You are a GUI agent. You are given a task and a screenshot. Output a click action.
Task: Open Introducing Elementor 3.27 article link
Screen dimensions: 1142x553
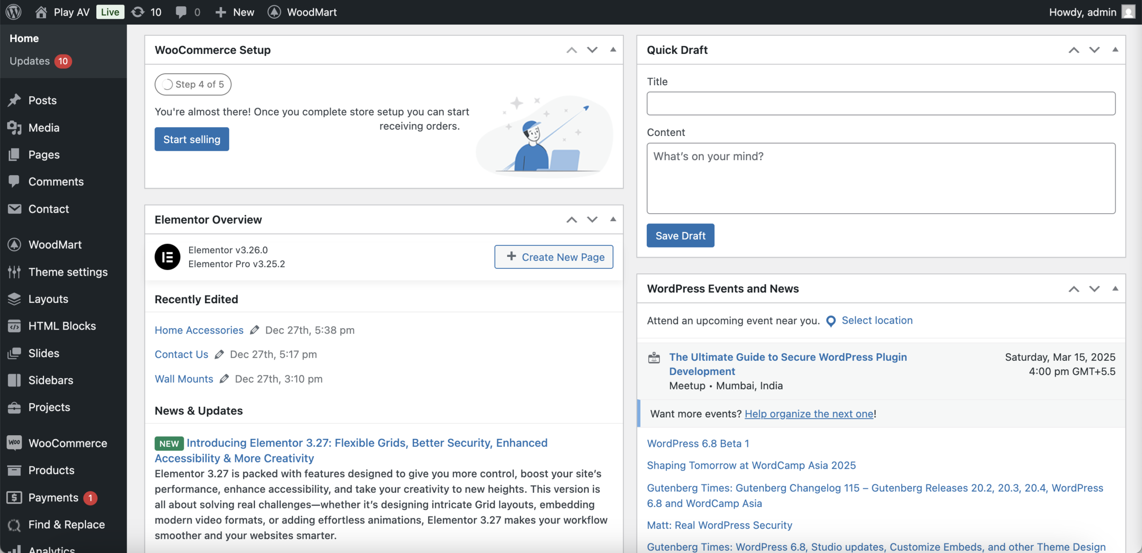351,450
